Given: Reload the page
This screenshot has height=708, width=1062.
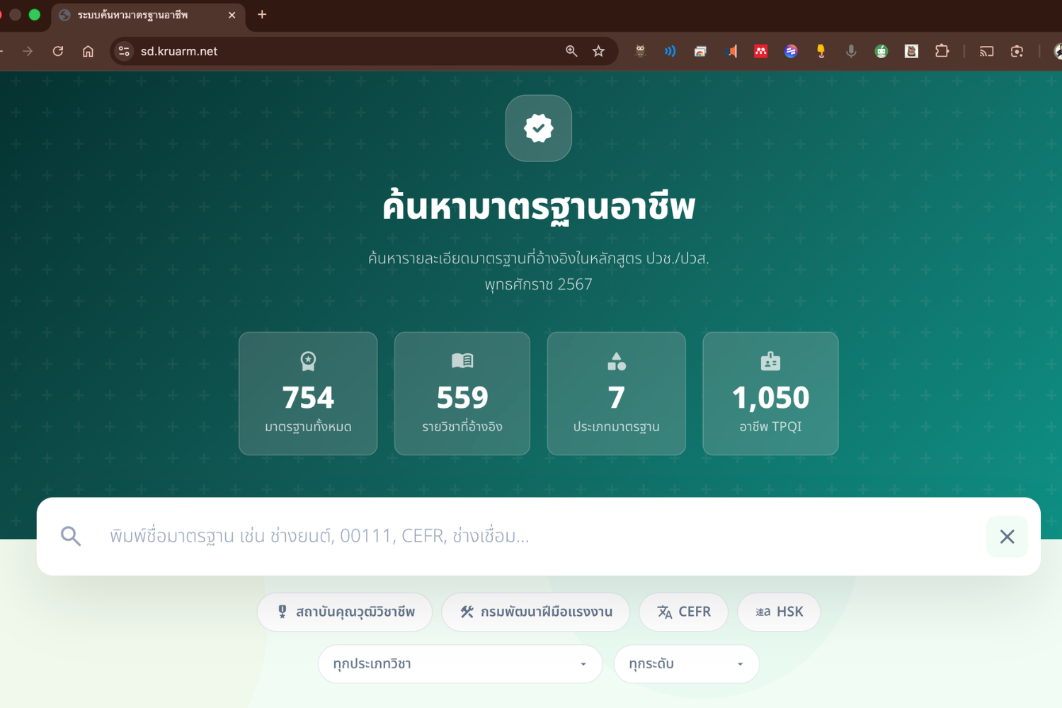Looking at the screenshot, I should coord(58,51).
